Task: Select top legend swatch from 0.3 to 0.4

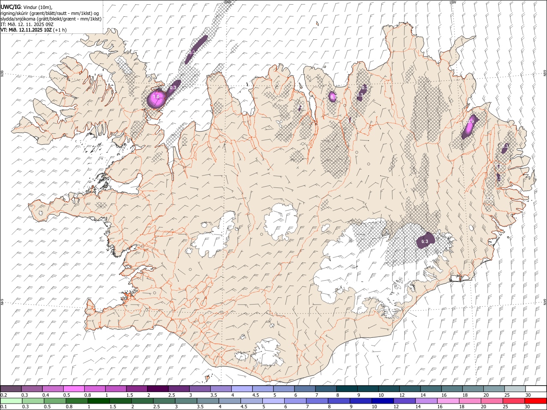Action: pos(32,389)
